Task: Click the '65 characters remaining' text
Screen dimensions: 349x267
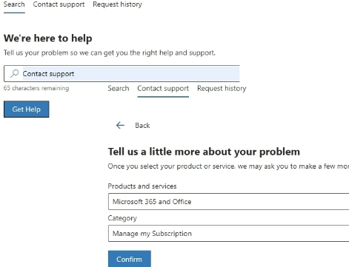Action: pyautogui.click(x=36, y=88)
